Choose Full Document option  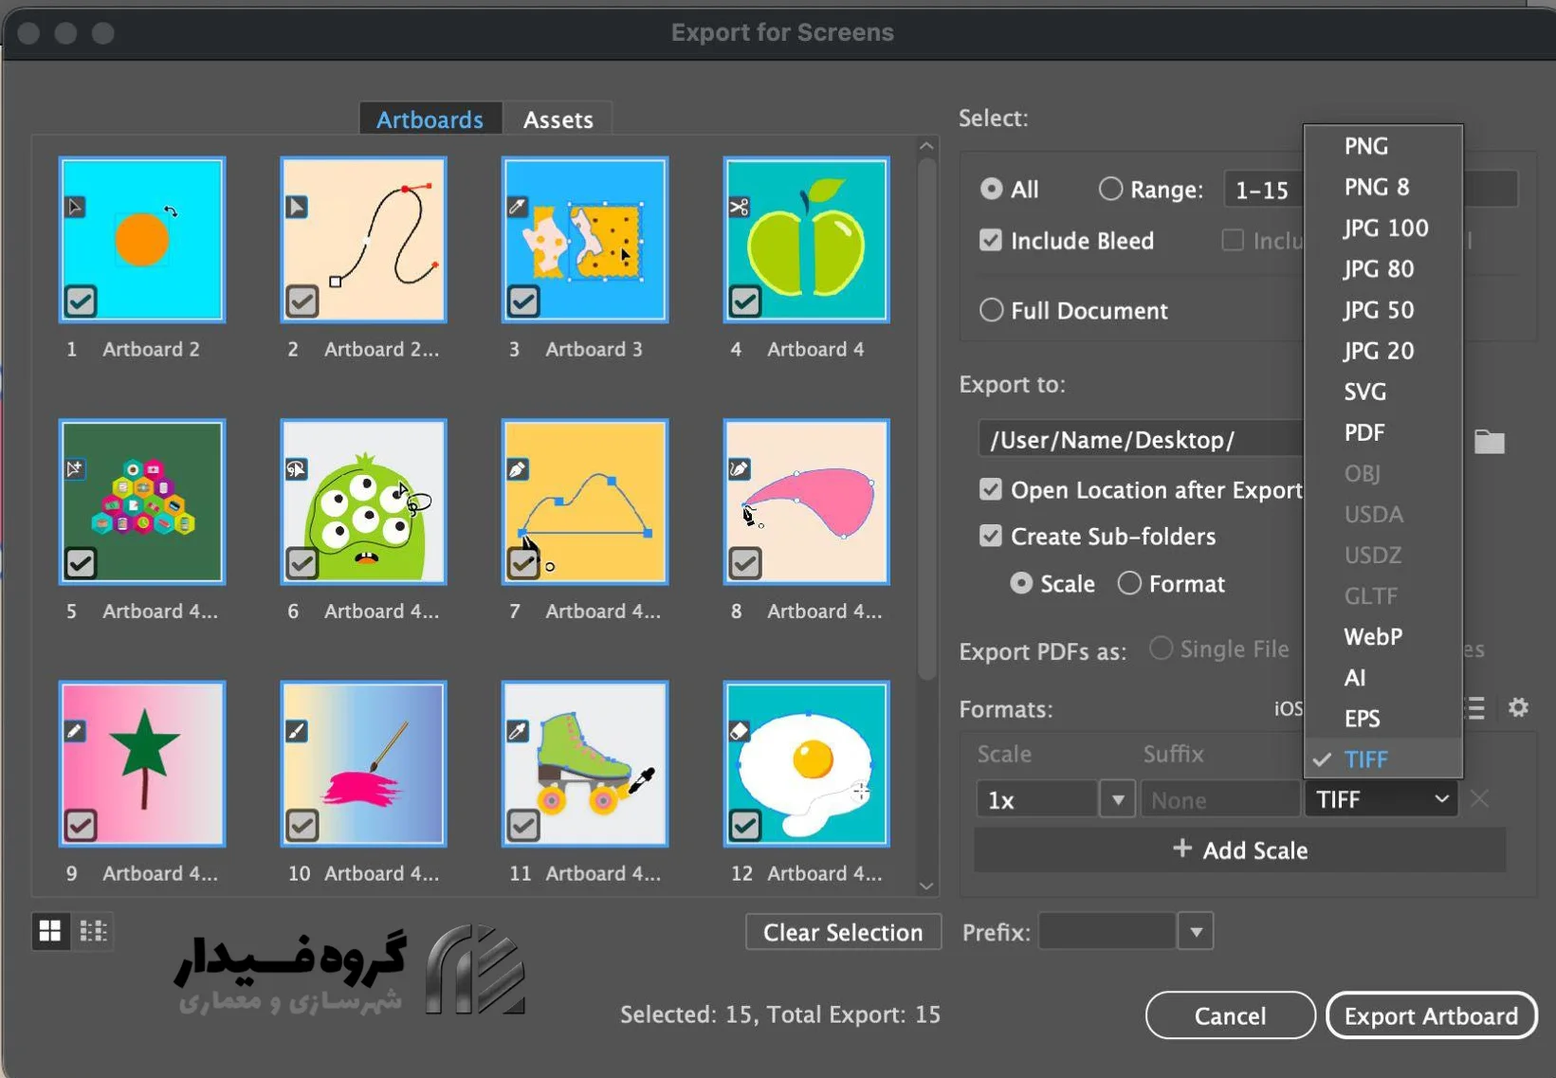pos(991,310)
